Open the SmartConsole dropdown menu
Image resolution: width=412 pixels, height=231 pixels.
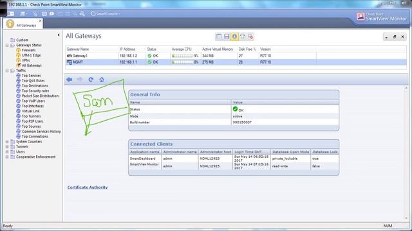106,13
